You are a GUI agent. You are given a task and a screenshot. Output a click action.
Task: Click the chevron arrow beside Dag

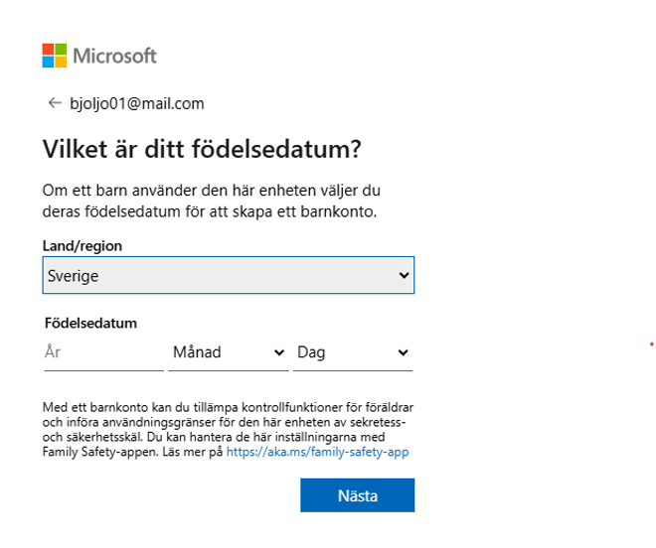pos(403,352)
